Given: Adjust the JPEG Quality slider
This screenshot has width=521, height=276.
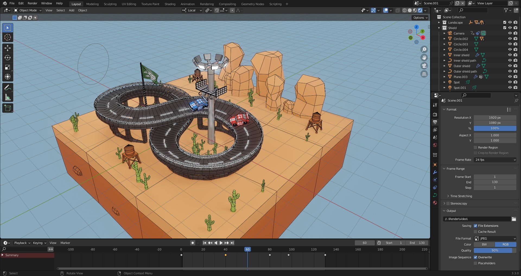Looking at the screenshot, I should click(495, 250).
